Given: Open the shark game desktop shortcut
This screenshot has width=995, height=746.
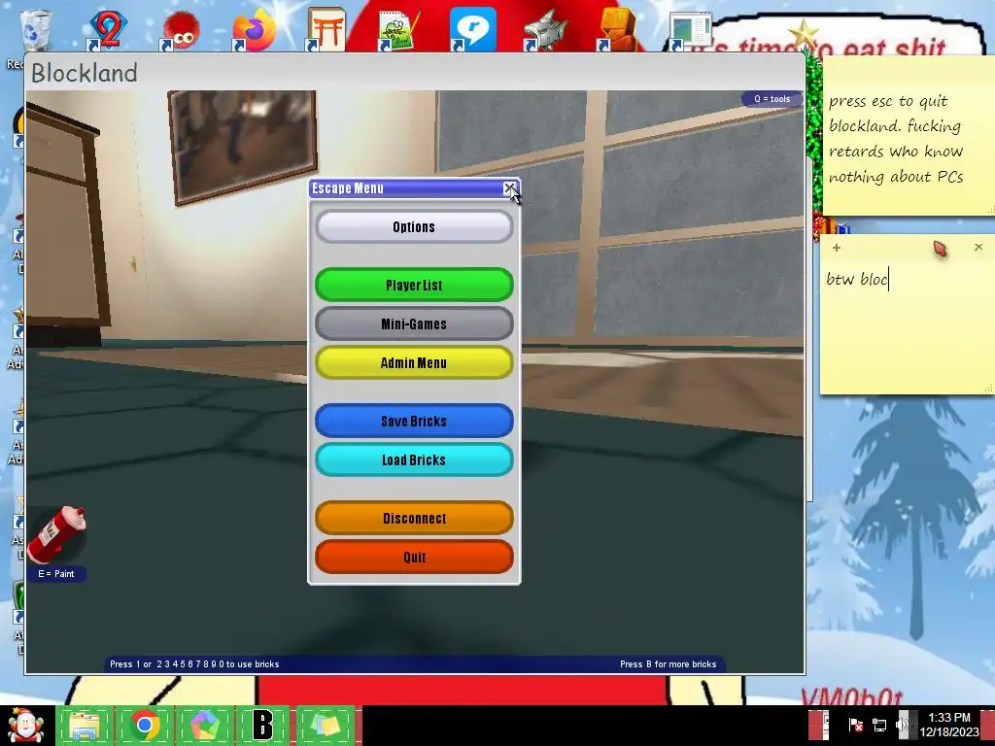Looking at the screenshot, I should (546, 30).
